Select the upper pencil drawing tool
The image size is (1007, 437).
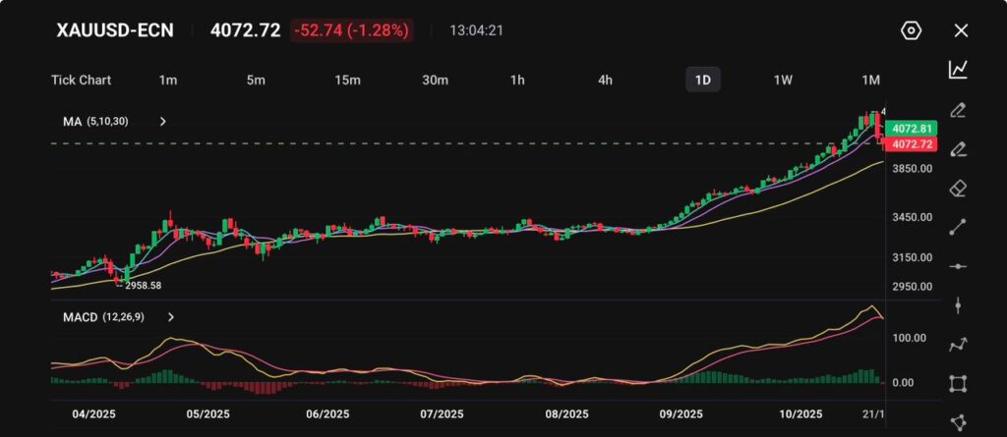point(958,109)
